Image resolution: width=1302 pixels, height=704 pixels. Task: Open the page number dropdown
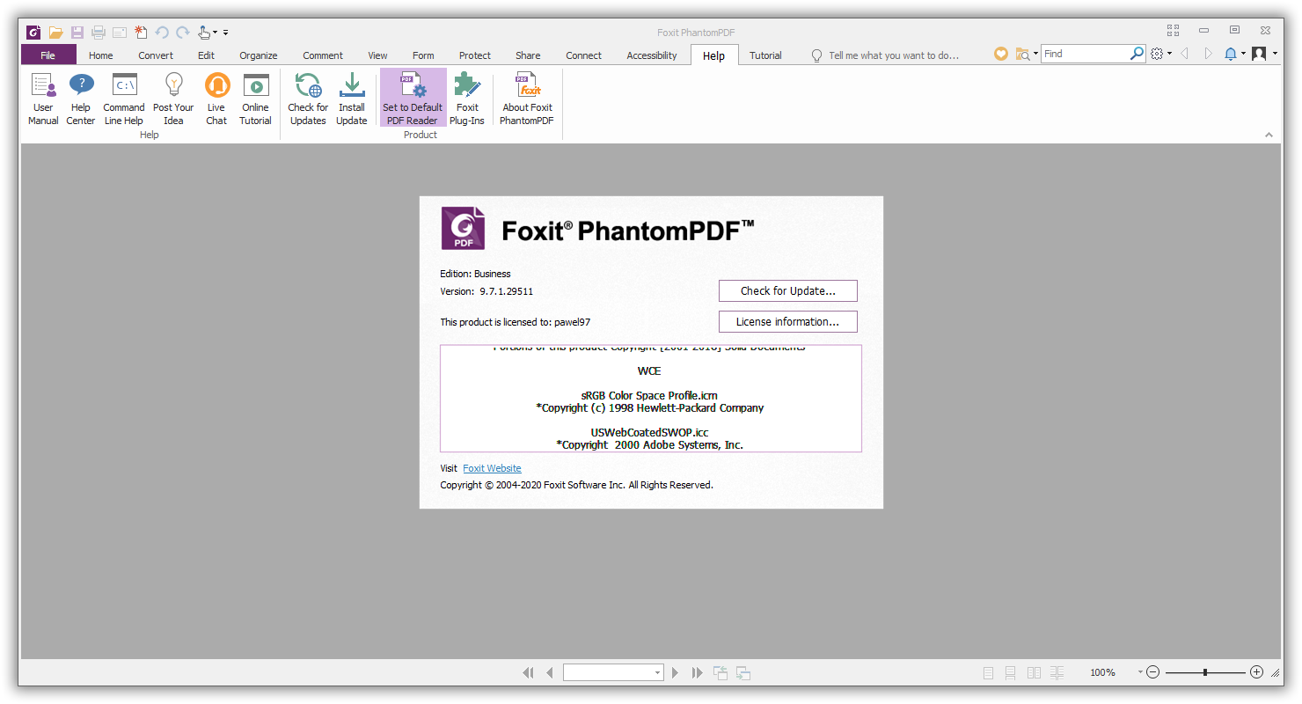pyautogui.click(x=657, y=672)
